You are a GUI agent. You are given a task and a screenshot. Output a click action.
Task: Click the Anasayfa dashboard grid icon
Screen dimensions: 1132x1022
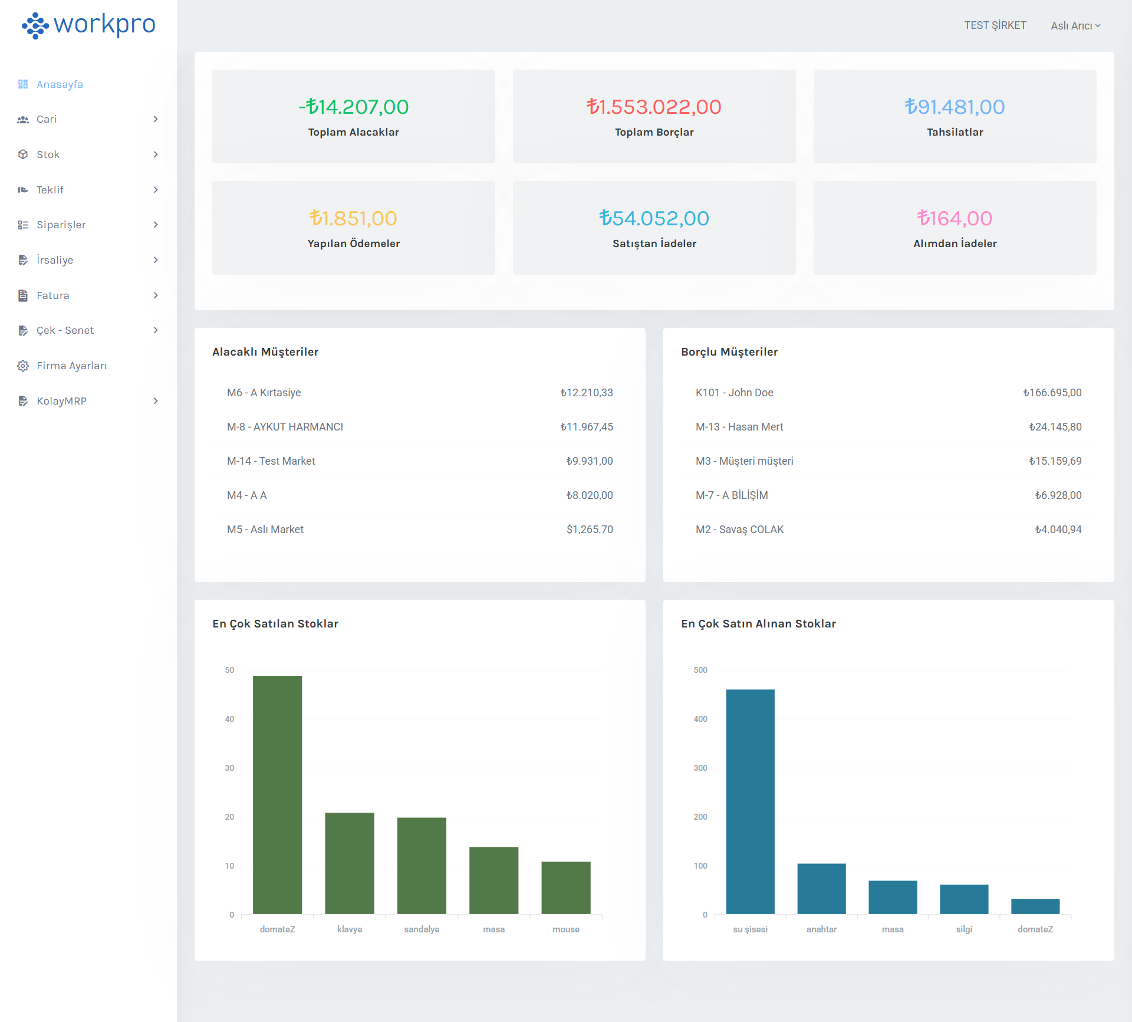[x=23, y=84]
